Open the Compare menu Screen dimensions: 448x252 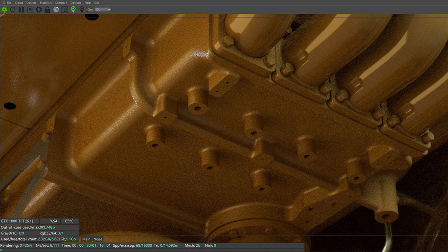click(x=61, y=2)
